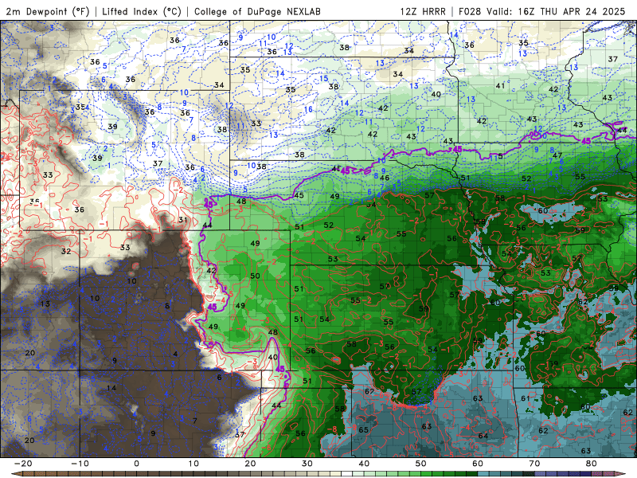The width and height of the screenshot is (637, 478).
Task: Click the '-10' label on the color scale
Action: pos(80,464)
